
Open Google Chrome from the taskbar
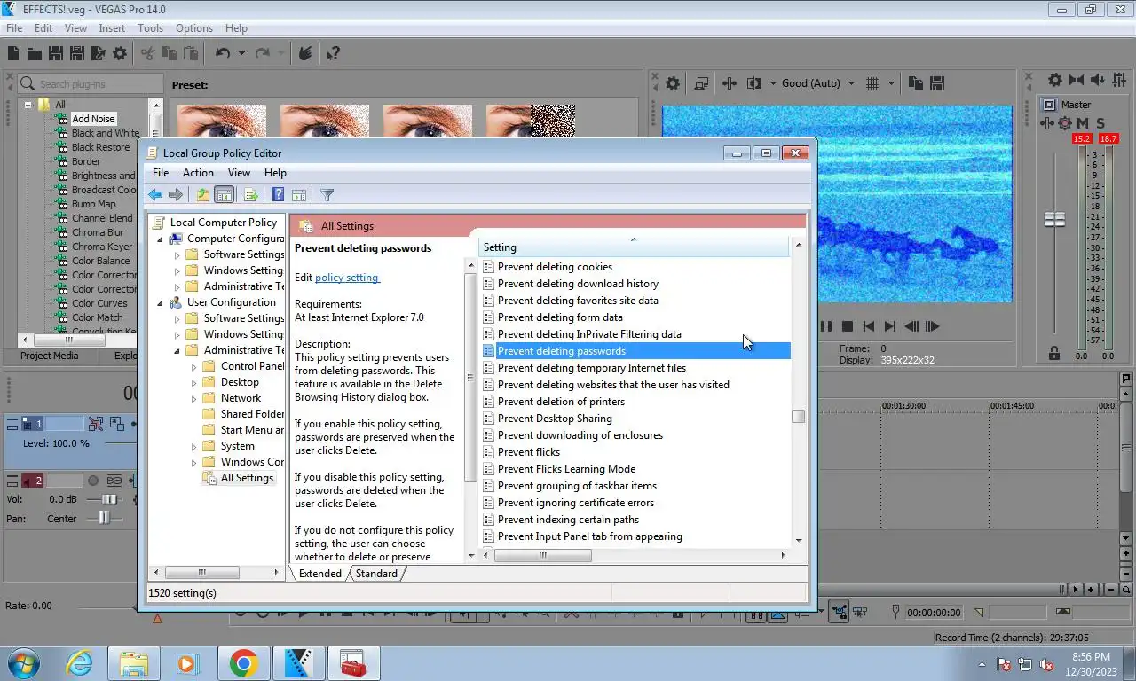(x=243, y=663)
